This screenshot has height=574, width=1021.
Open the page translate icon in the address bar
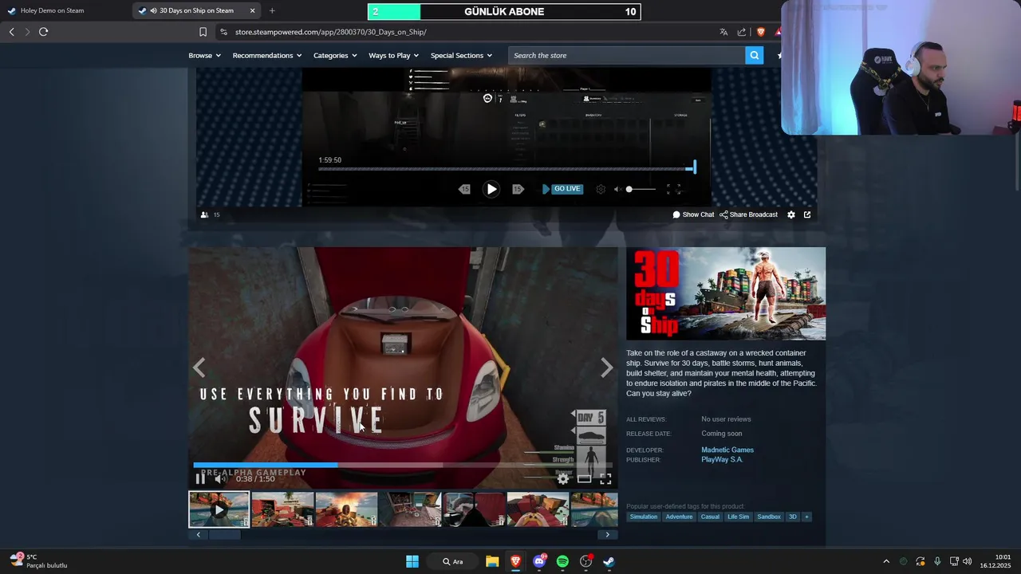(723, 32)
